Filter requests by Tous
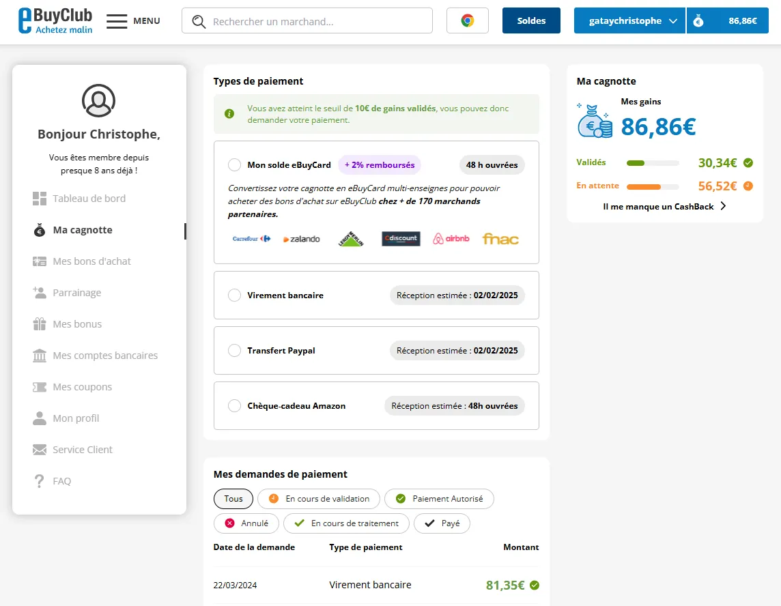 [x=233, y=499]
